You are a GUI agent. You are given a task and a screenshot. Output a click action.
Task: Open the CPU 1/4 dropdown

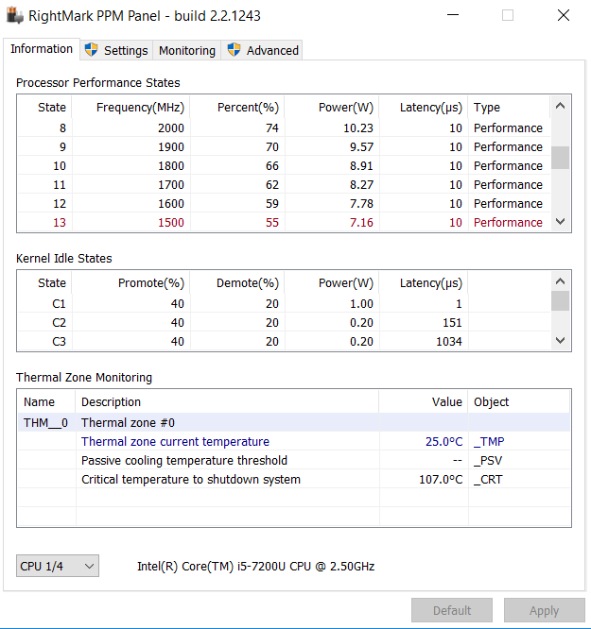click(58, 566)
